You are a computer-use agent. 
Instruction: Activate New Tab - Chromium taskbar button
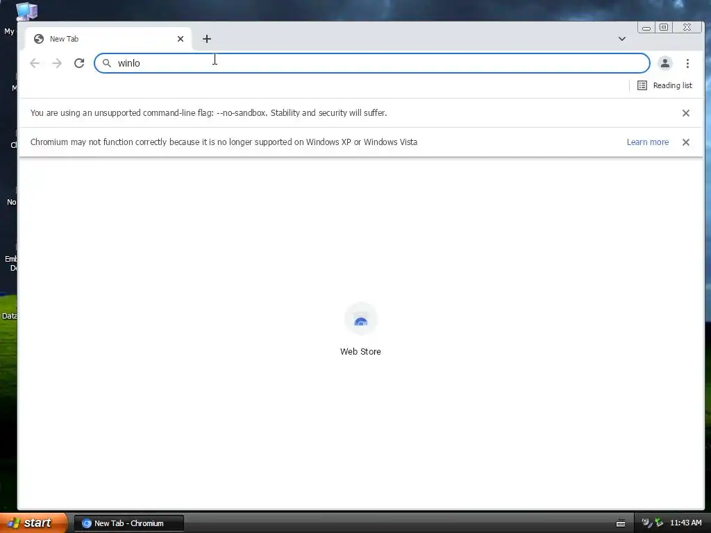coord(129,523)
